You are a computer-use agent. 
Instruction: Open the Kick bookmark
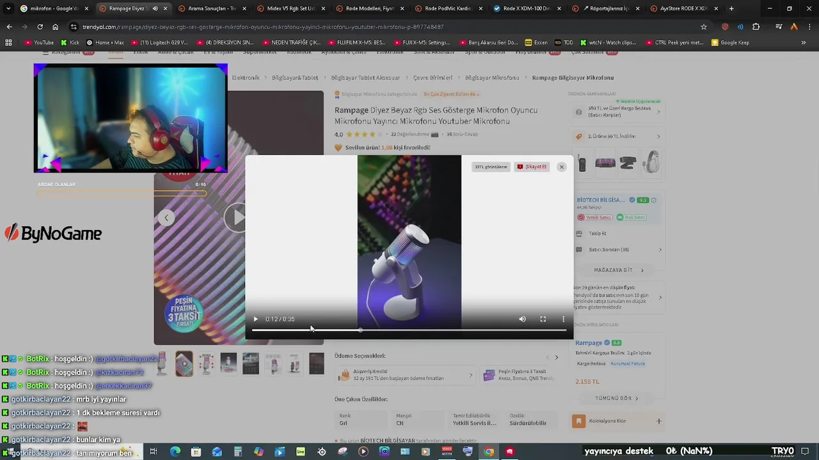[x=70, y=43]
